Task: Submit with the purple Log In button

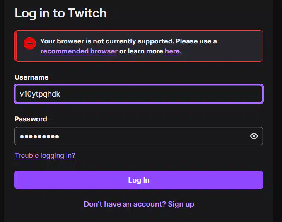Action: pyautogui.click(x=139, y=180)
